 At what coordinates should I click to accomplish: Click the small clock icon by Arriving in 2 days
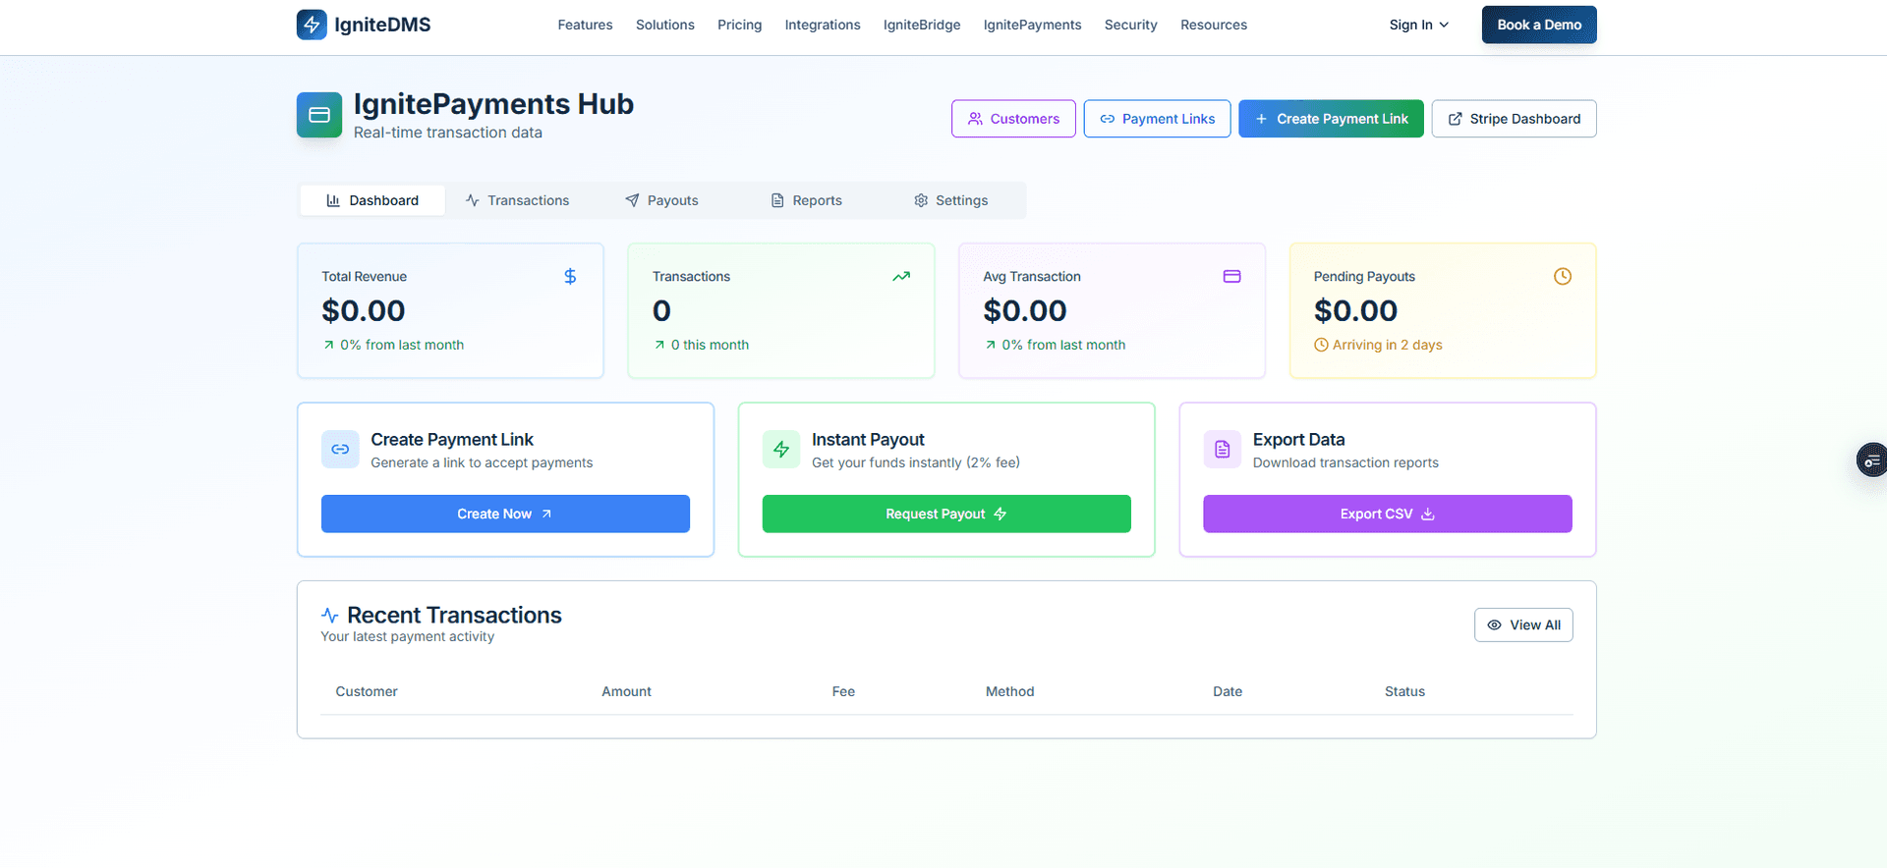pos(1321,345)
